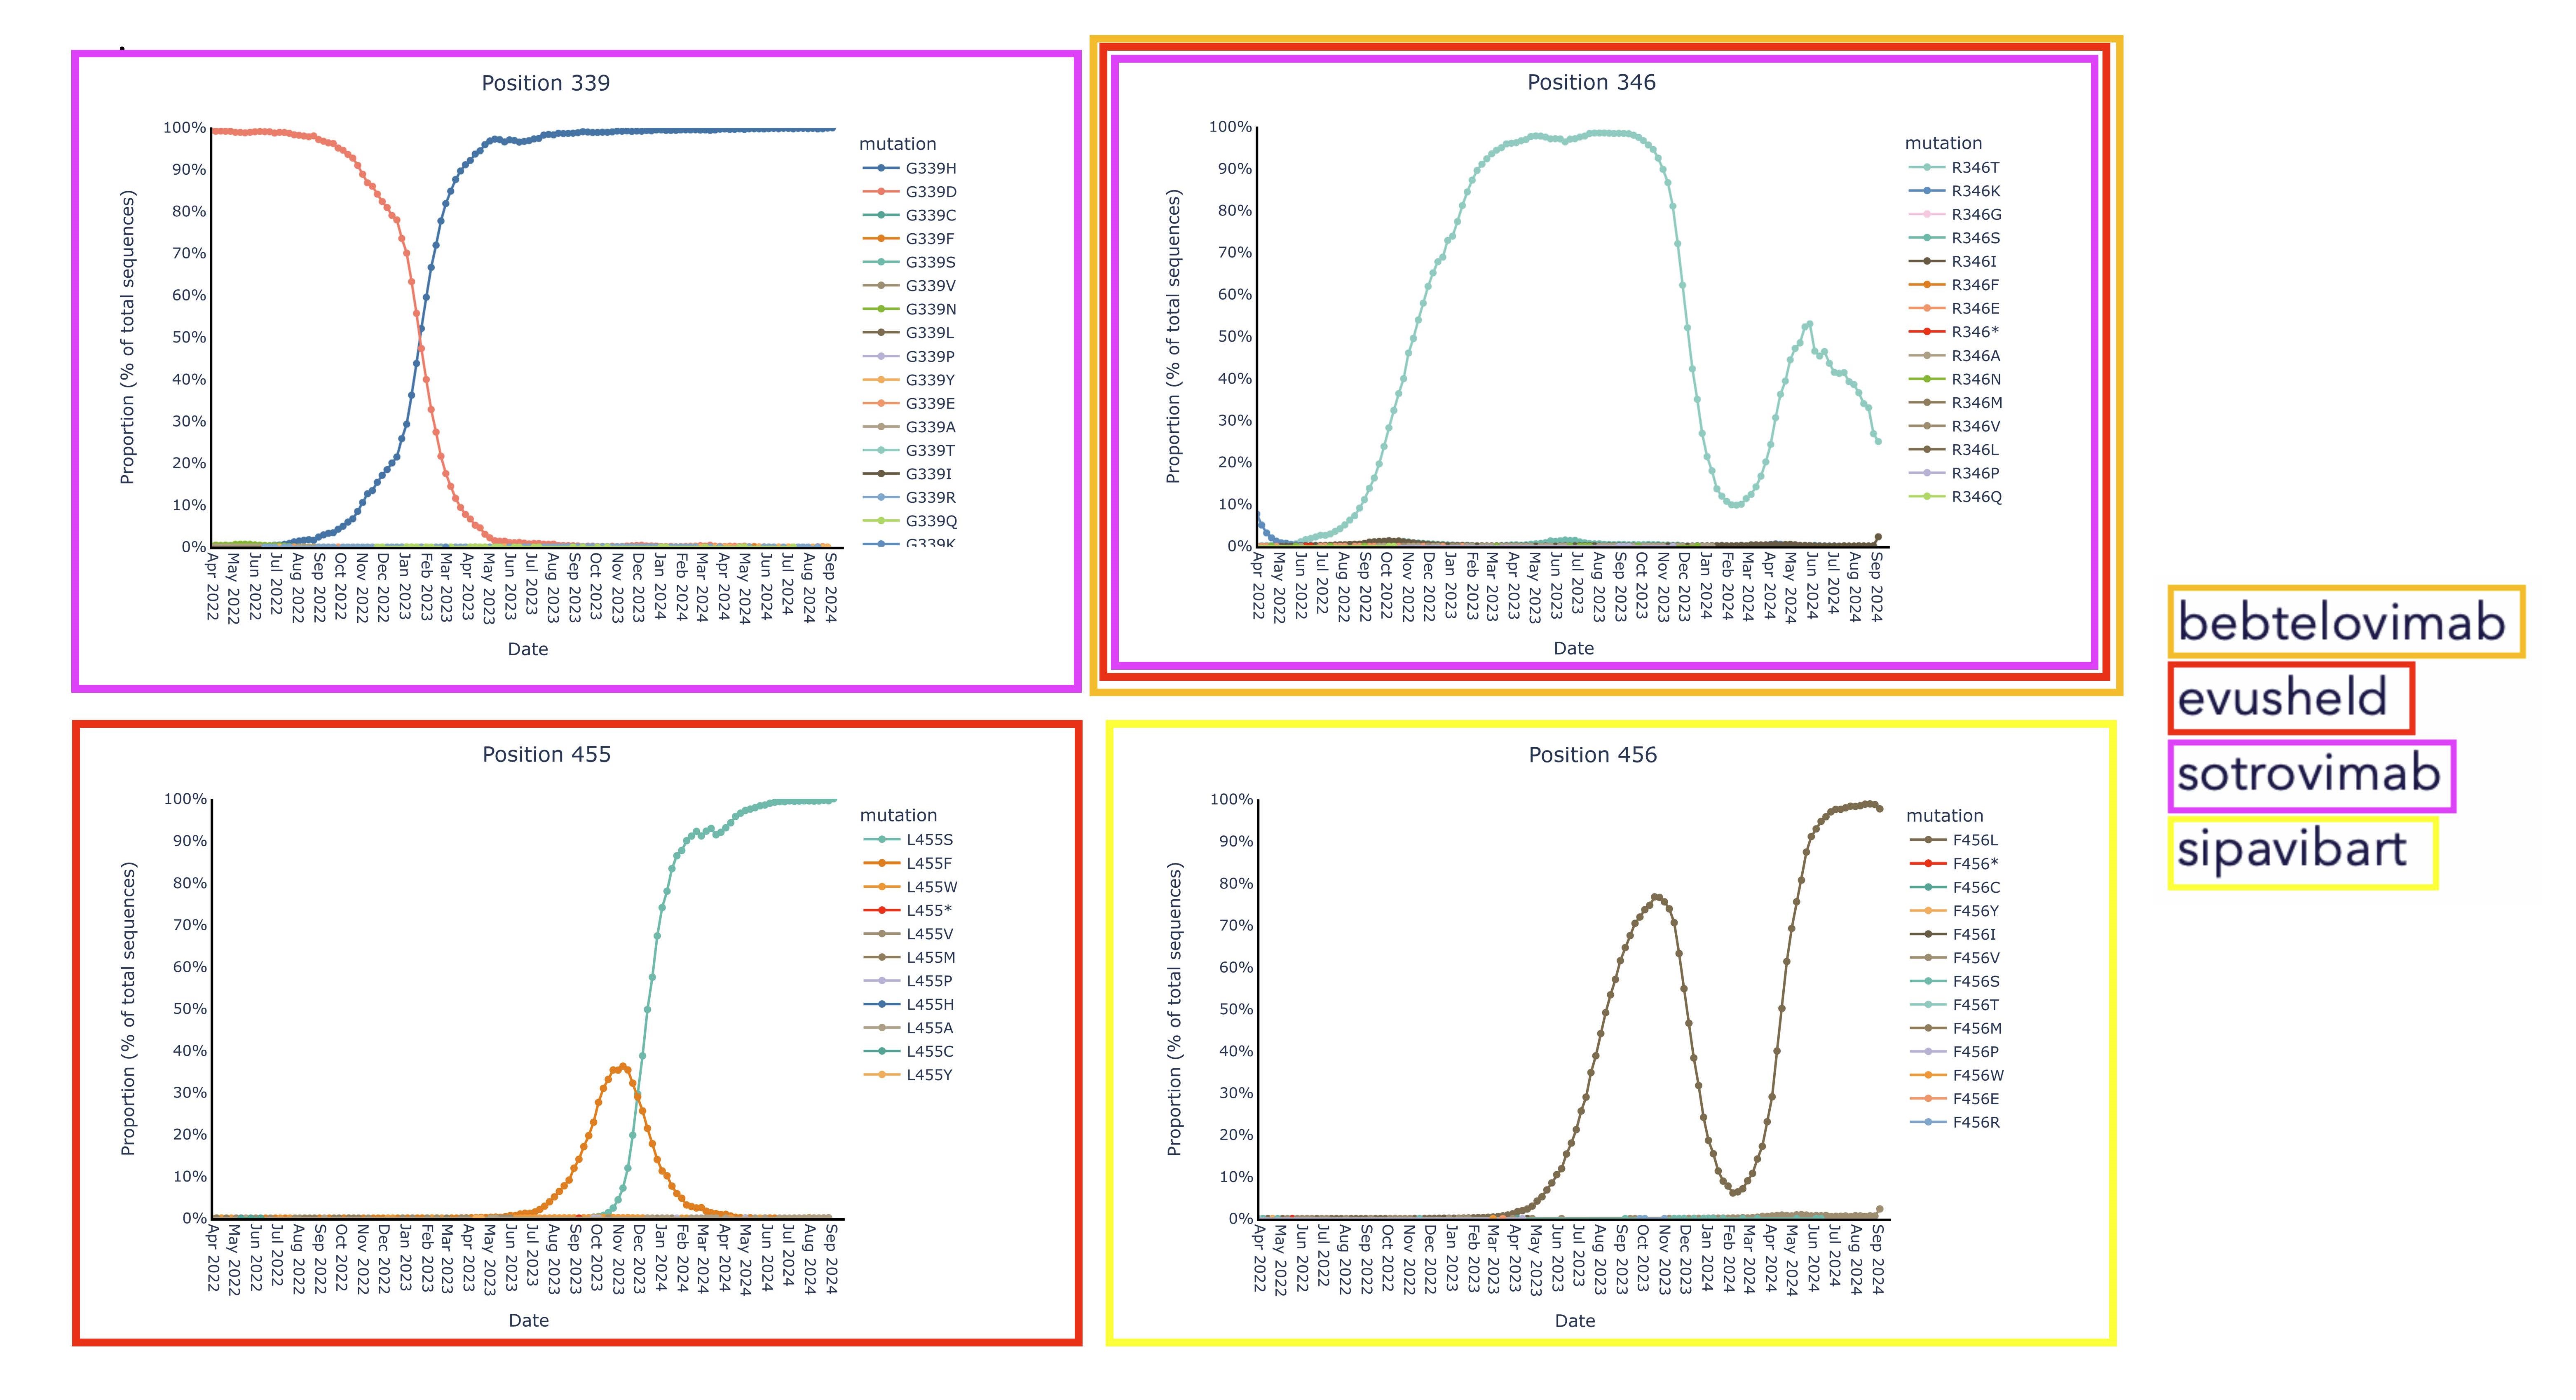Click the F456M legend entry
This screenshot has width=2576, height=1400.
1956,1028
